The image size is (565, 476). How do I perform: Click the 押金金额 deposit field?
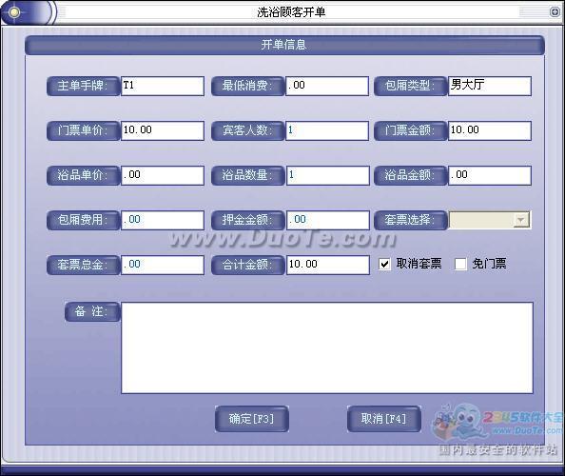[x=327, y=220]
